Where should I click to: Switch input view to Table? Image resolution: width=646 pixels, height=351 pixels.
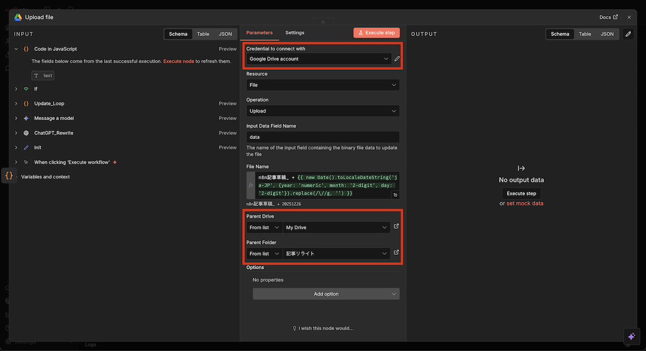pos(203,34)
